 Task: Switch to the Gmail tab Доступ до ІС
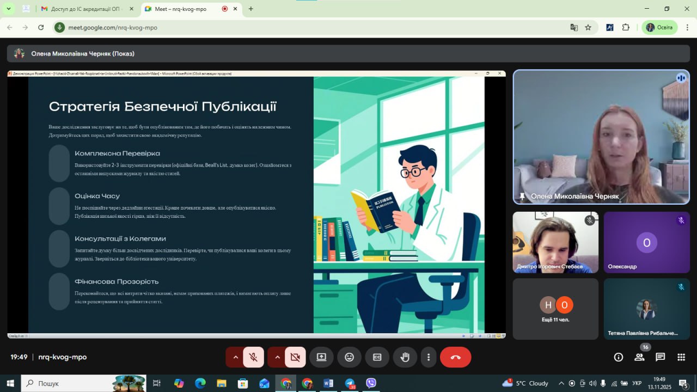(x=86, y=9)
